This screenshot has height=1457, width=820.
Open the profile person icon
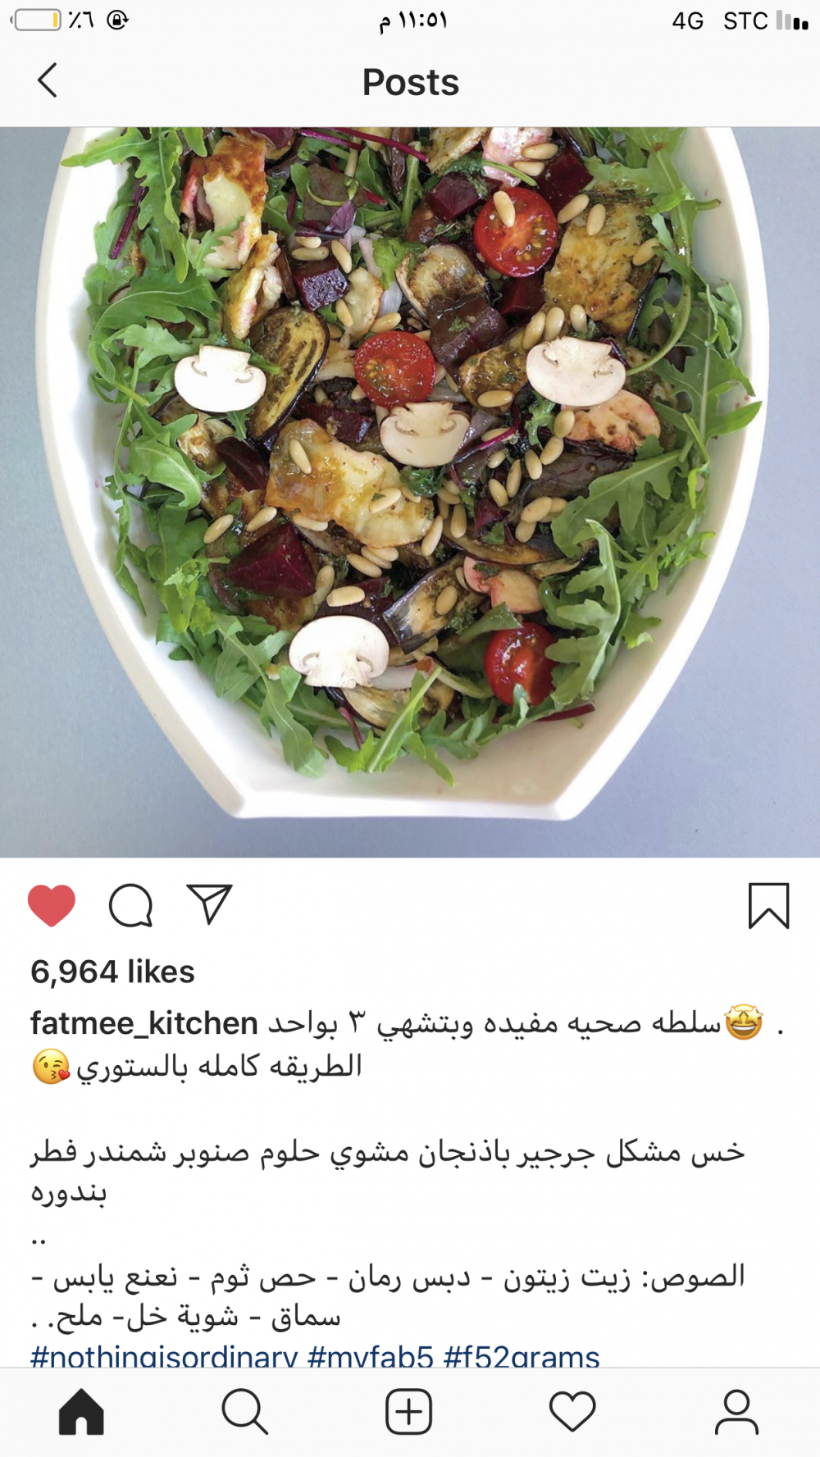(736, 1412)
